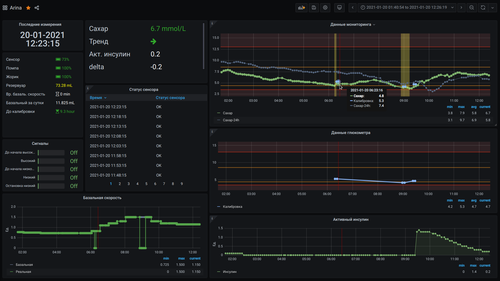The image size is (500, 281).
Task: Sort monitoring legend by min
Action: [450, 107]
